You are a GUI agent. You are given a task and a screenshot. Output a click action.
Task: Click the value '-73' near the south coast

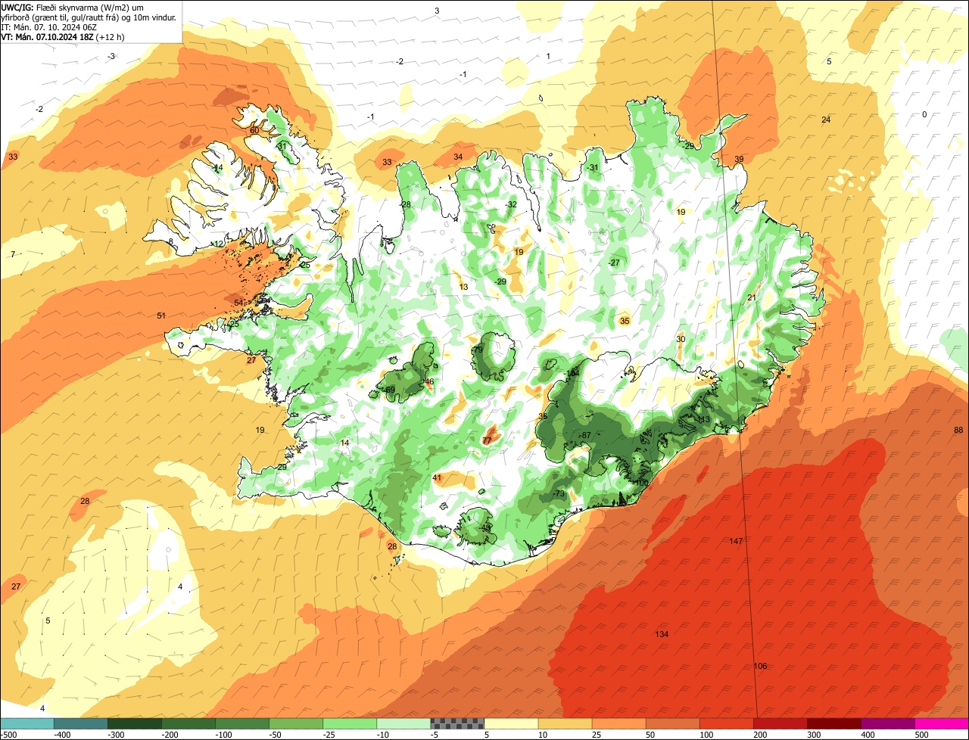[x=559, y=493]
